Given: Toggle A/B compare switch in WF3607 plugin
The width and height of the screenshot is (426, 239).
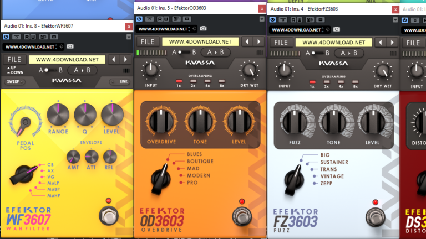Looking at the screenshot, I should point(50,70).
